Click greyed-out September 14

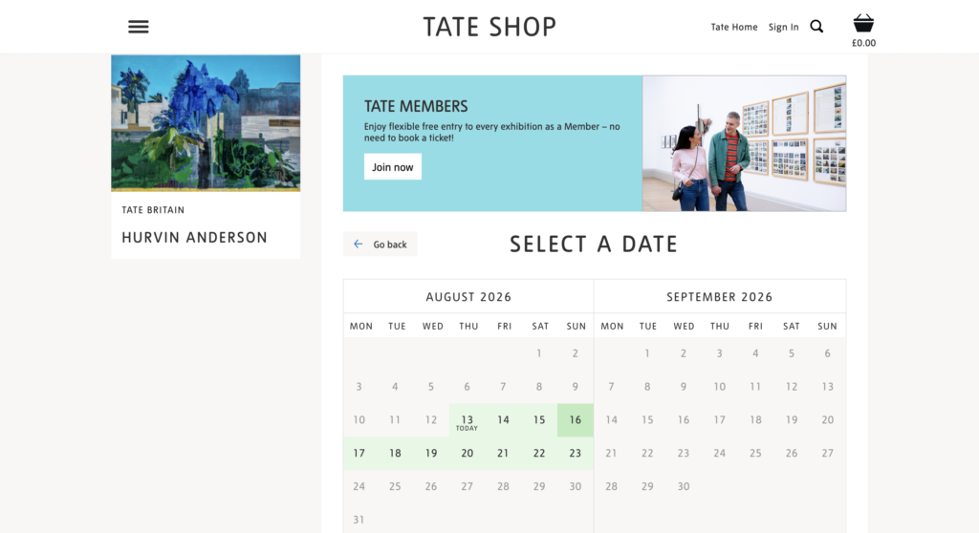click(x=611, y=420)
